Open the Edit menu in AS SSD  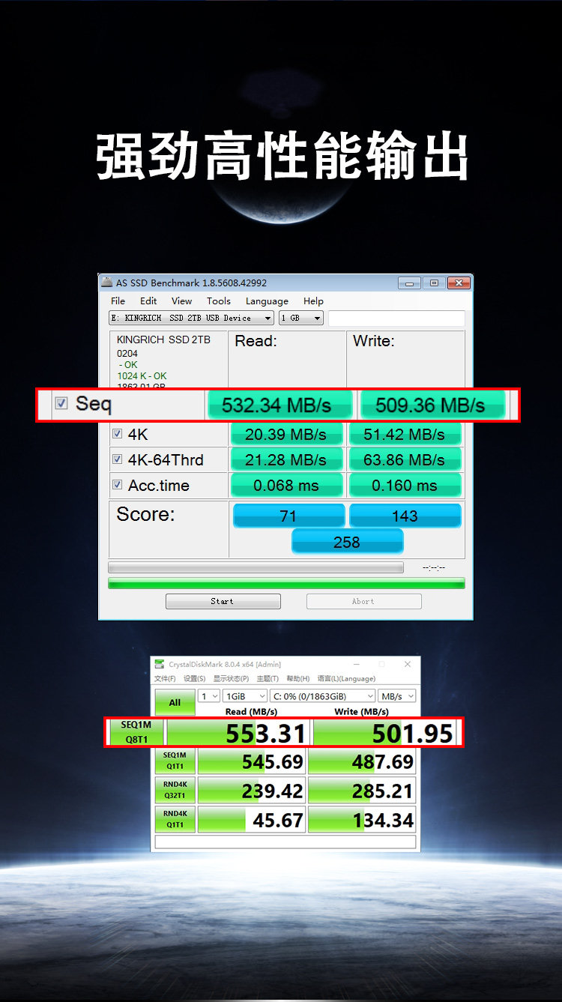click(x=148, y=301)
